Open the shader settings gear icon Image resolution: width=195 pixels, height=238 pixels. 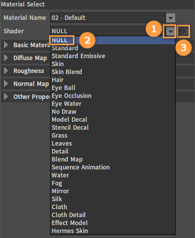pyautogui.click(x=183, y=31)
